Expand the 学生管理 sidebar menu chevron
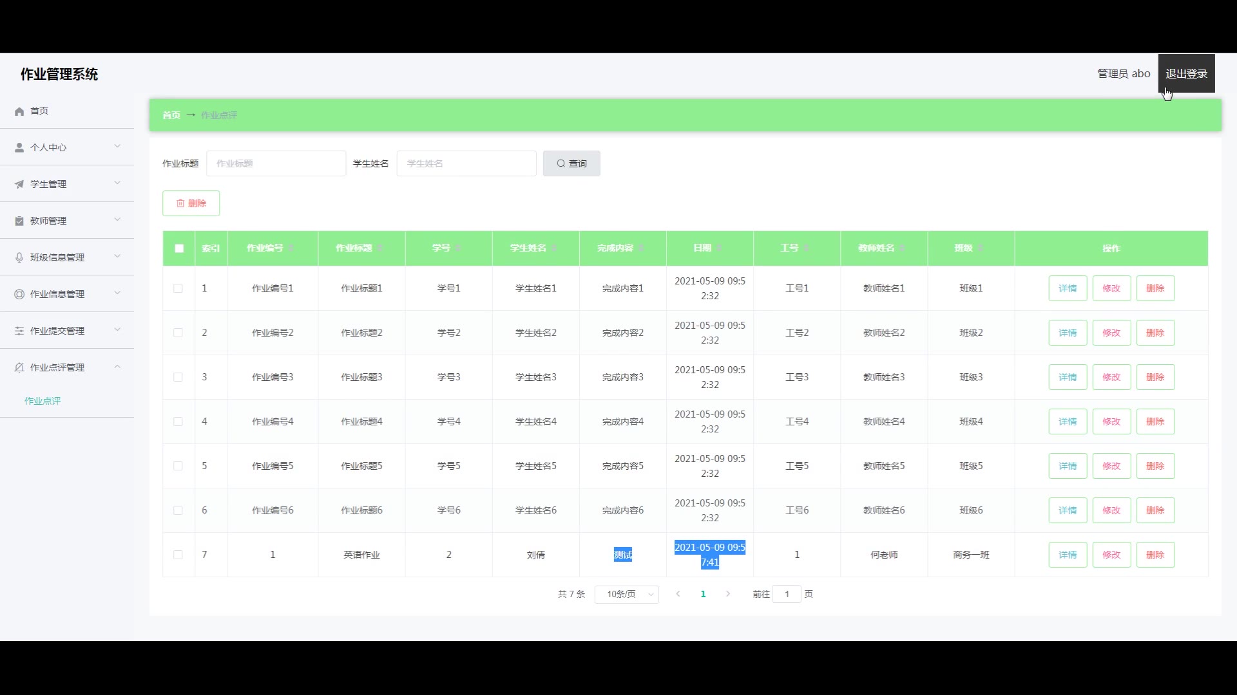Screen dimensions: 1237x695 pyautogui.click(x=117, y=183)
